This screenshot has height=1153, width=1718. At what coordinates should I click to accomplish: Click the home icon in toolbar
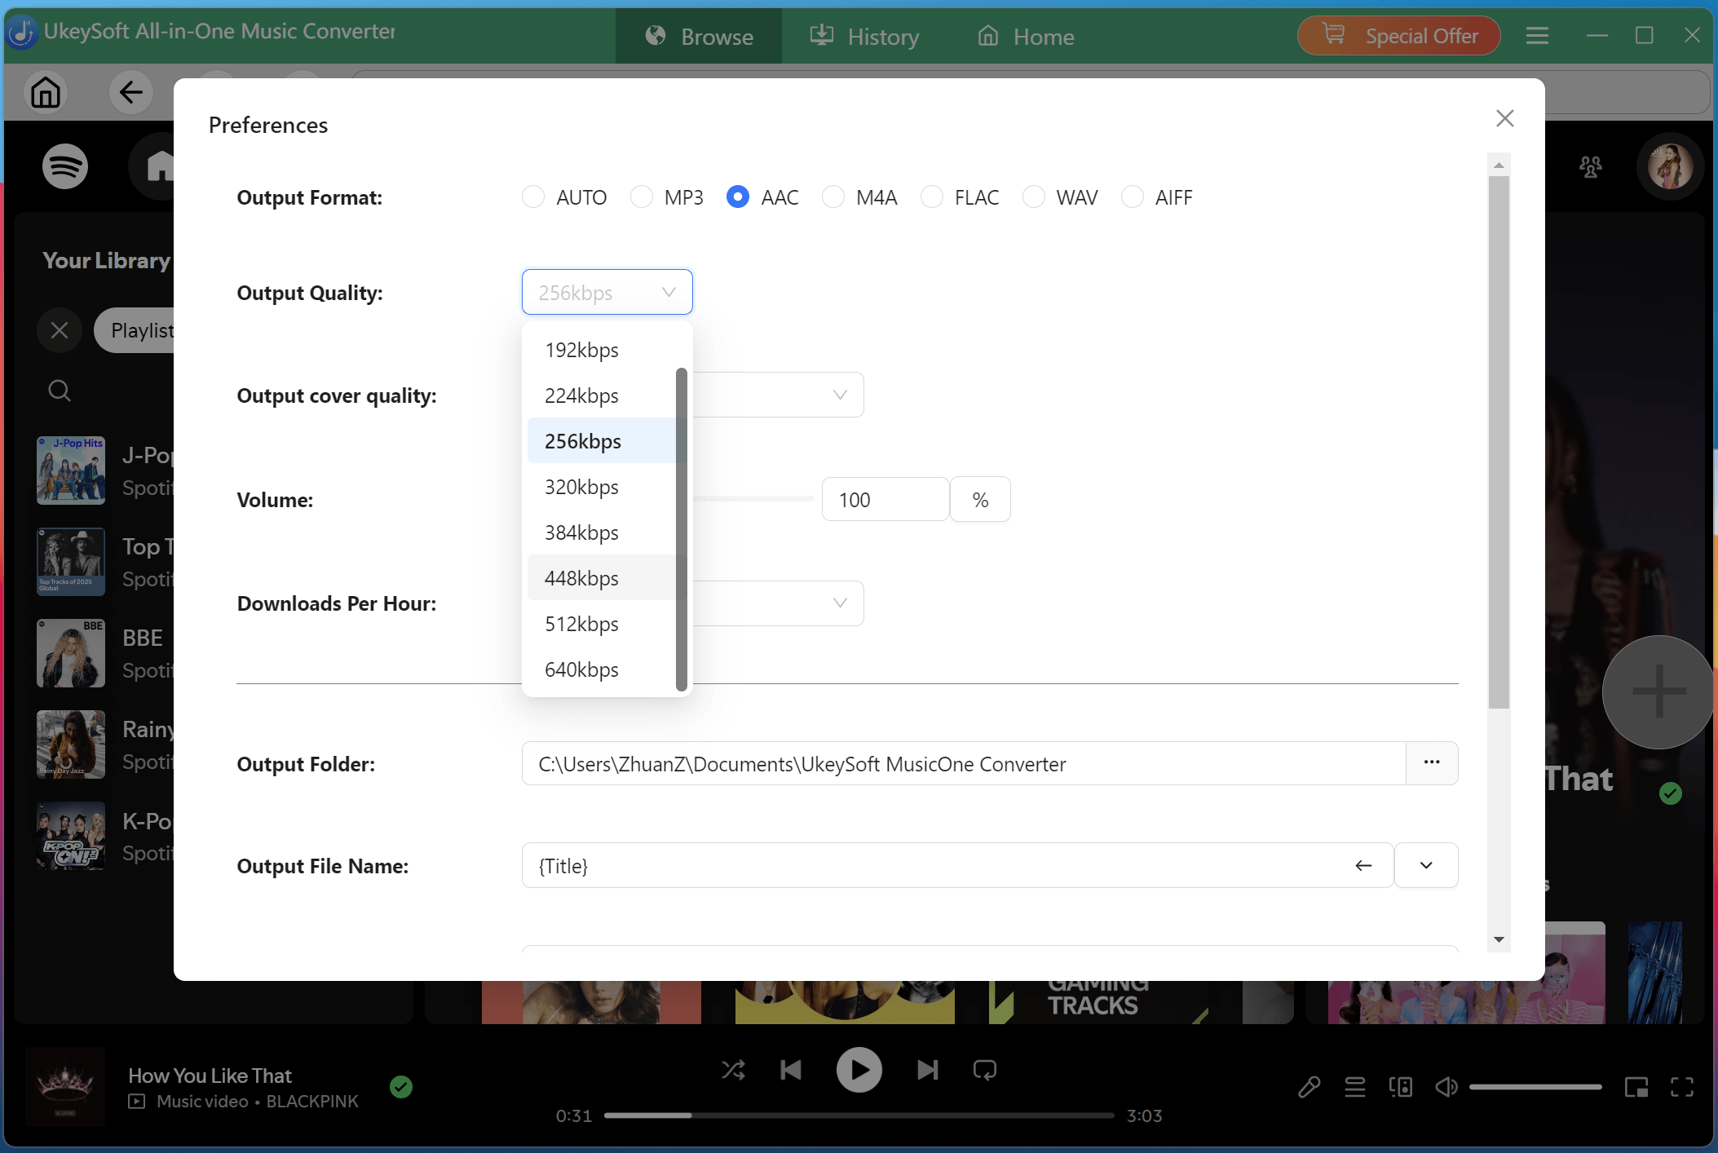coord(46,92)
